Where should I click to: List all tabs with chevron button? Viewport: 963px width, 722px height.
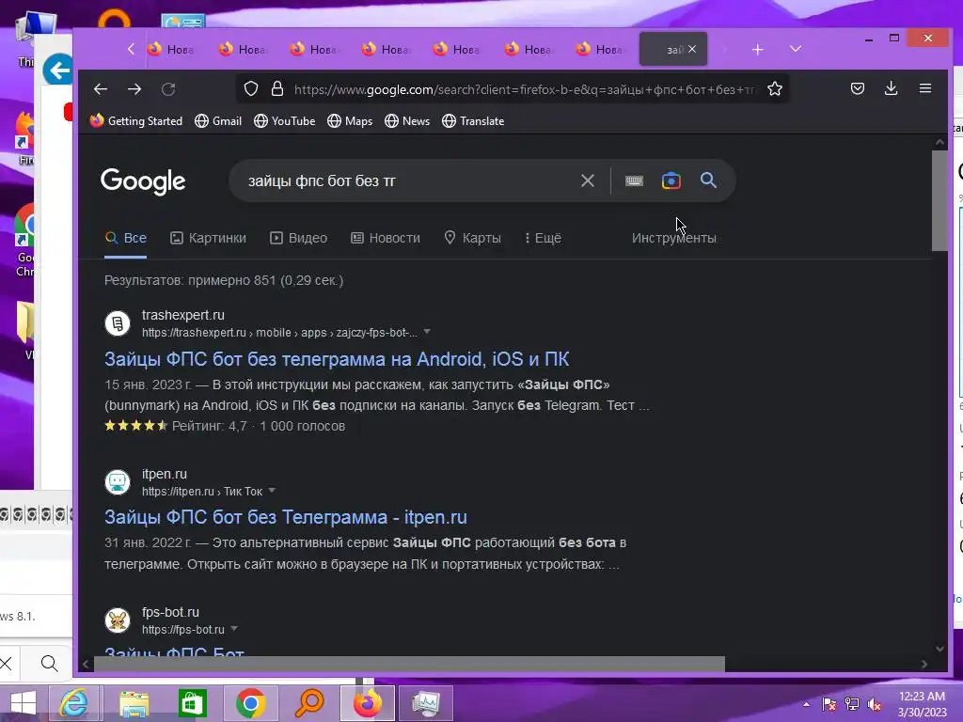796,49
